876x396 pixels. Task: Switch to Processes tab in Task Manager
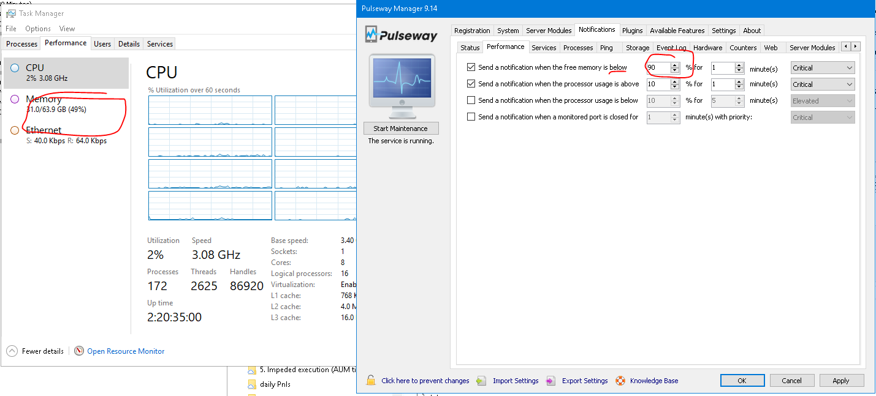coord(22,44)
